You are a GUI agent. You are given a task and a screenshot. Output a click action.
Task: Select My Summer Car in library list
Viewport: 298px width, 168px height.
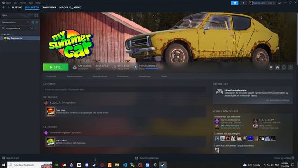click(20, 38)
